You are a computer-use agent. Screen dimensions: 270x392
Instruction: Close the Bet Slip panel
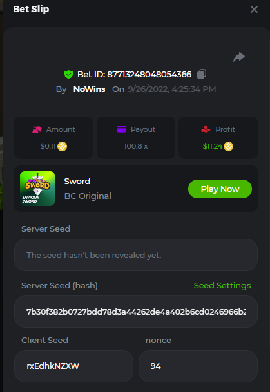tap(254, 9)
